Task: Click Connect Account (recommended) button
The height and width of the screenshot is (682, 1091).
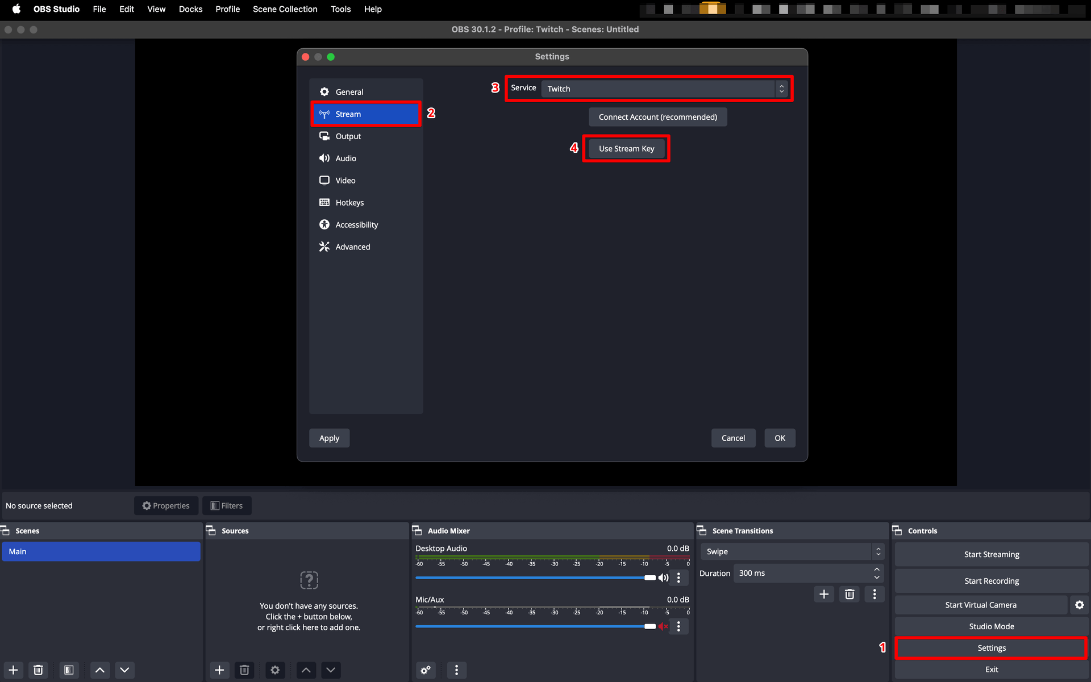Action: pos(657,117)
